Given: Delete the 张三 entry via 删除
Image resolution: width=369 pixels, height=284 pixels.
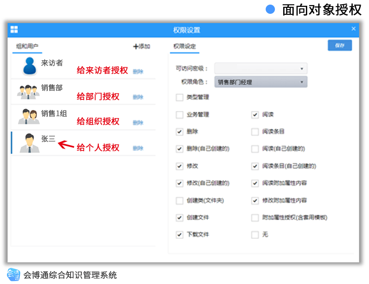Looking at the screenshot, I should point(138,148).
